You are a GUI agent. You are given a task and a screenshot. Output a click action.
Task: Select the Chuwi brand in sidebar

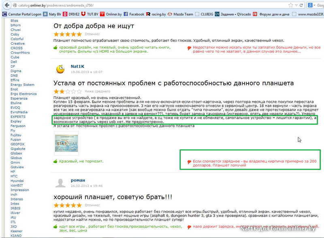coord(15,30)
